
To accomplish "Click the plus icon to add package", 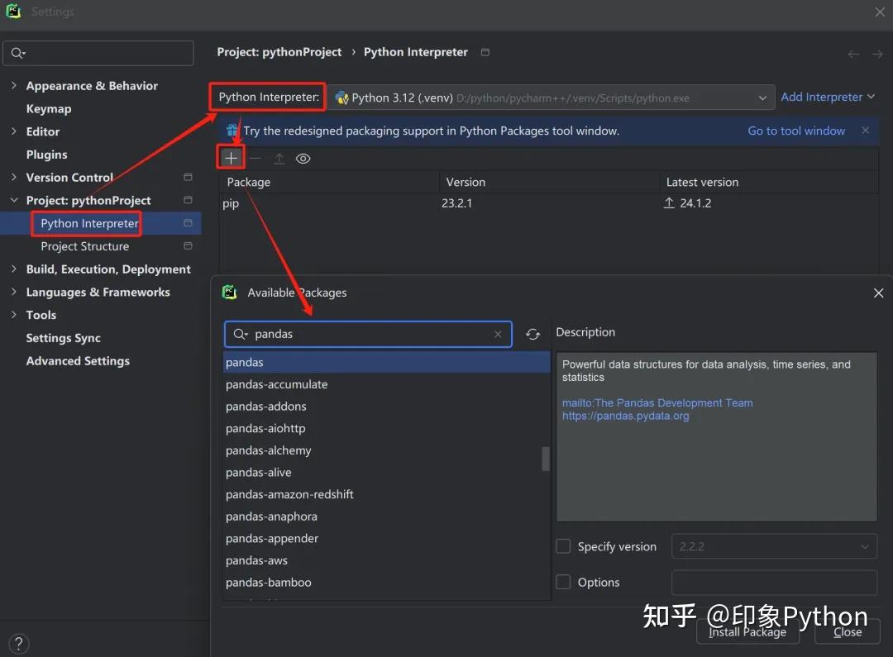I will click(231, 158).
